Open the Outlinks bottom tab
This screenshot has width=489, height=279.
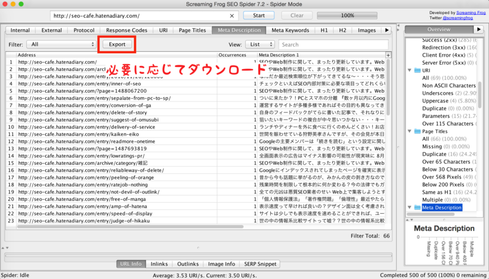[x=188, y=264]
